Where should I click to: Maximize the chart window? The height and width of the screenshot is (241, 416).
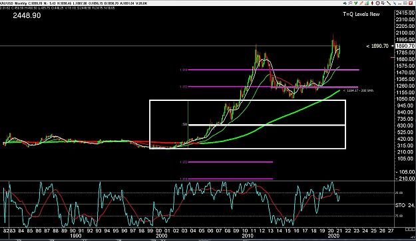405,3
